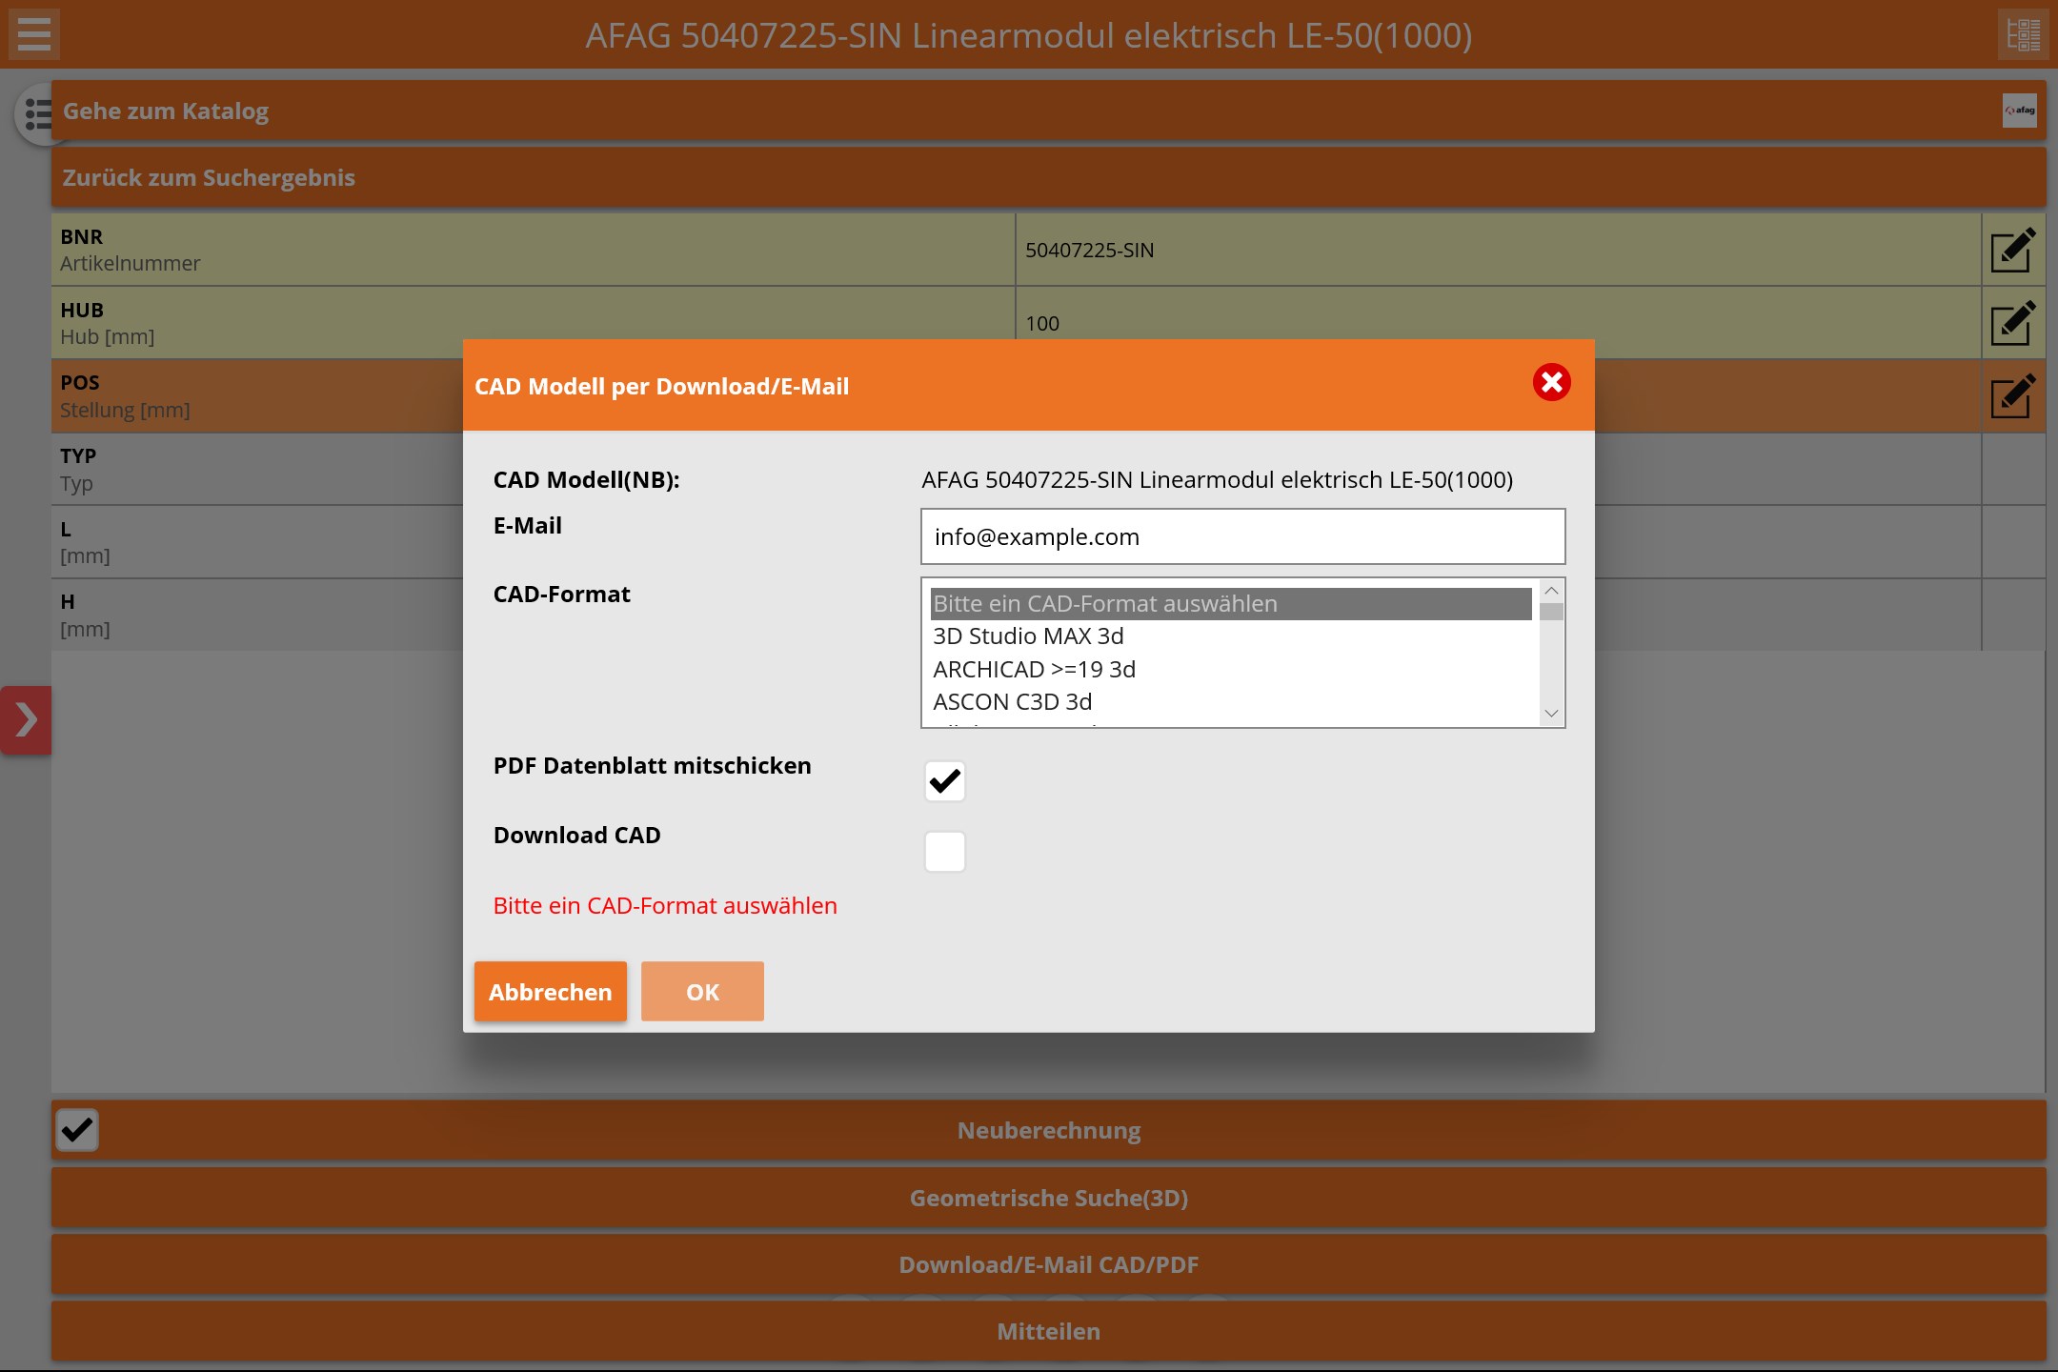Edit the BNR Artikelnummer value
2058x1372 pixels.
2012,251
